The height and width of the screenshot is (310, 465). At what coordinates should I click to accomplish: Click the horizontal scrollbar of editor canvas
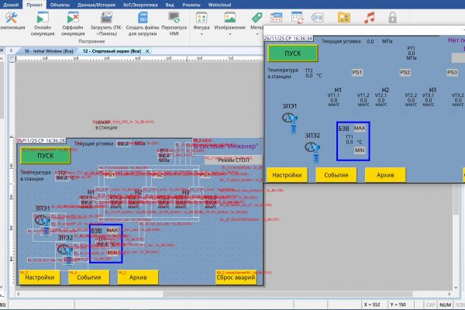(288, 294)
